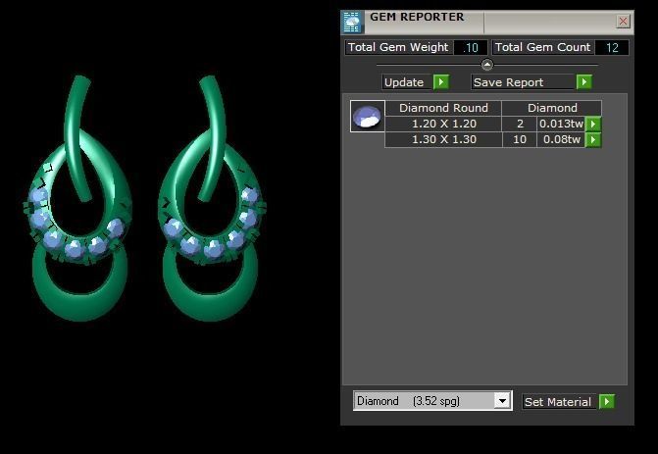
Task: Click the green arrow for the 0.013tw row
Action: [593, 124]
